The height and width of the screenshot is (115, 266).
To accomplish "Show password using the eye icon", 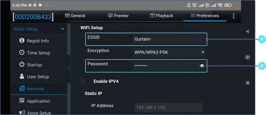I will (x=202, y=66).
